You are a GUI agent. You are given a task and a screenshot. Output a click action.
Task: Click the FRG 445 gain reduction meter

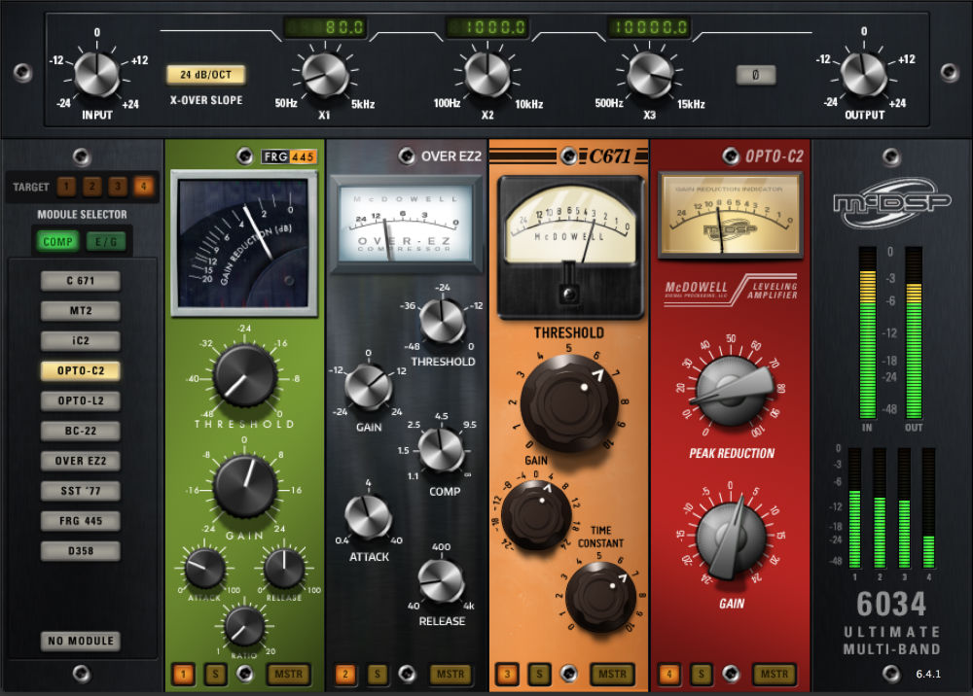tap(244, 244)
